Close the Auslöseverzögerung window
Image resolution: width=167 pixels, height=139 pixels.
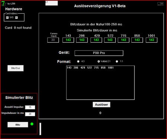point(162,4)
